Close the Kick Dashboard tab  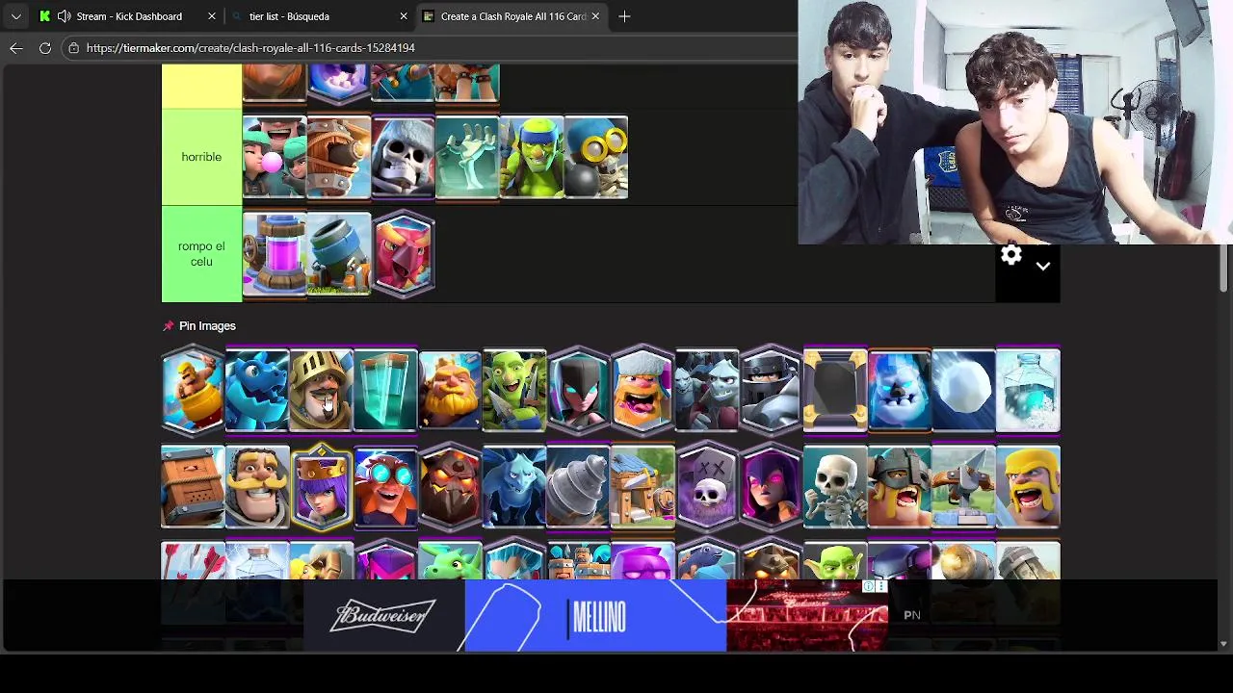click(212, 16)
